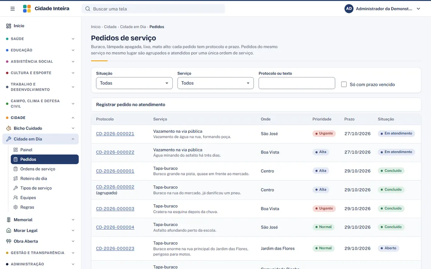The height and width of the screenshot is (269, 431).
Task: Expand the Administração section
Action: pyautogui.click(x=41, y=264)
